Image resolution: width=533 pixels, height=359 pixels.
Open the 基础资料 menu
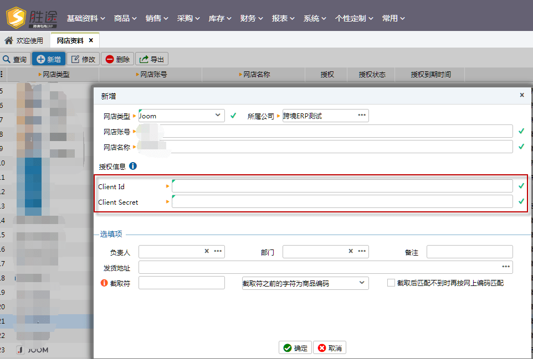[x=86, y=18]
